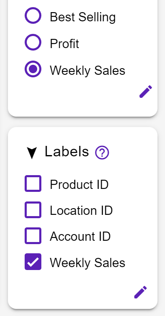The width and height of the screenshot is (165, 316).
Task: Click the selected Weekly Sales radio button
Action: [33, 69]
